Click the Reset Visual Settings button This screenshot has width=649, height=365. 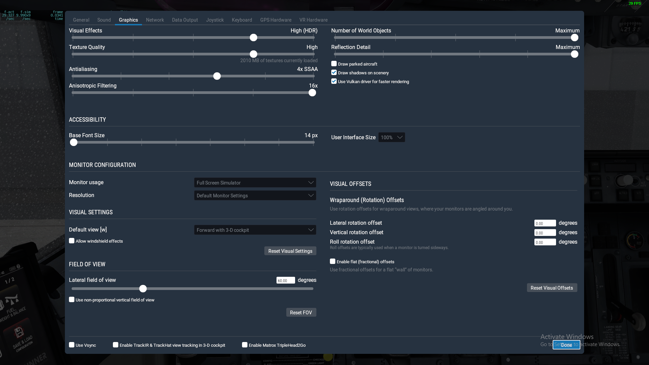pyautogui.click(x=290, y=251)
